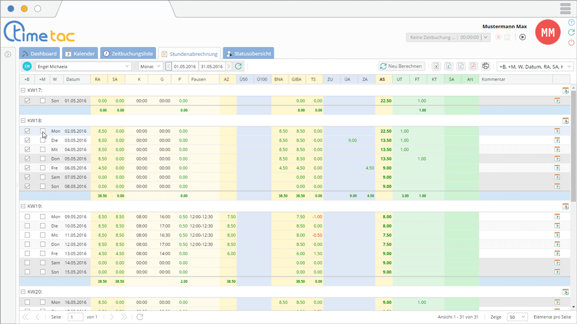Viewport: 577px width, 324px height.
Task: Expand the left sidebar panel arrow
Action: click(8, 54)
